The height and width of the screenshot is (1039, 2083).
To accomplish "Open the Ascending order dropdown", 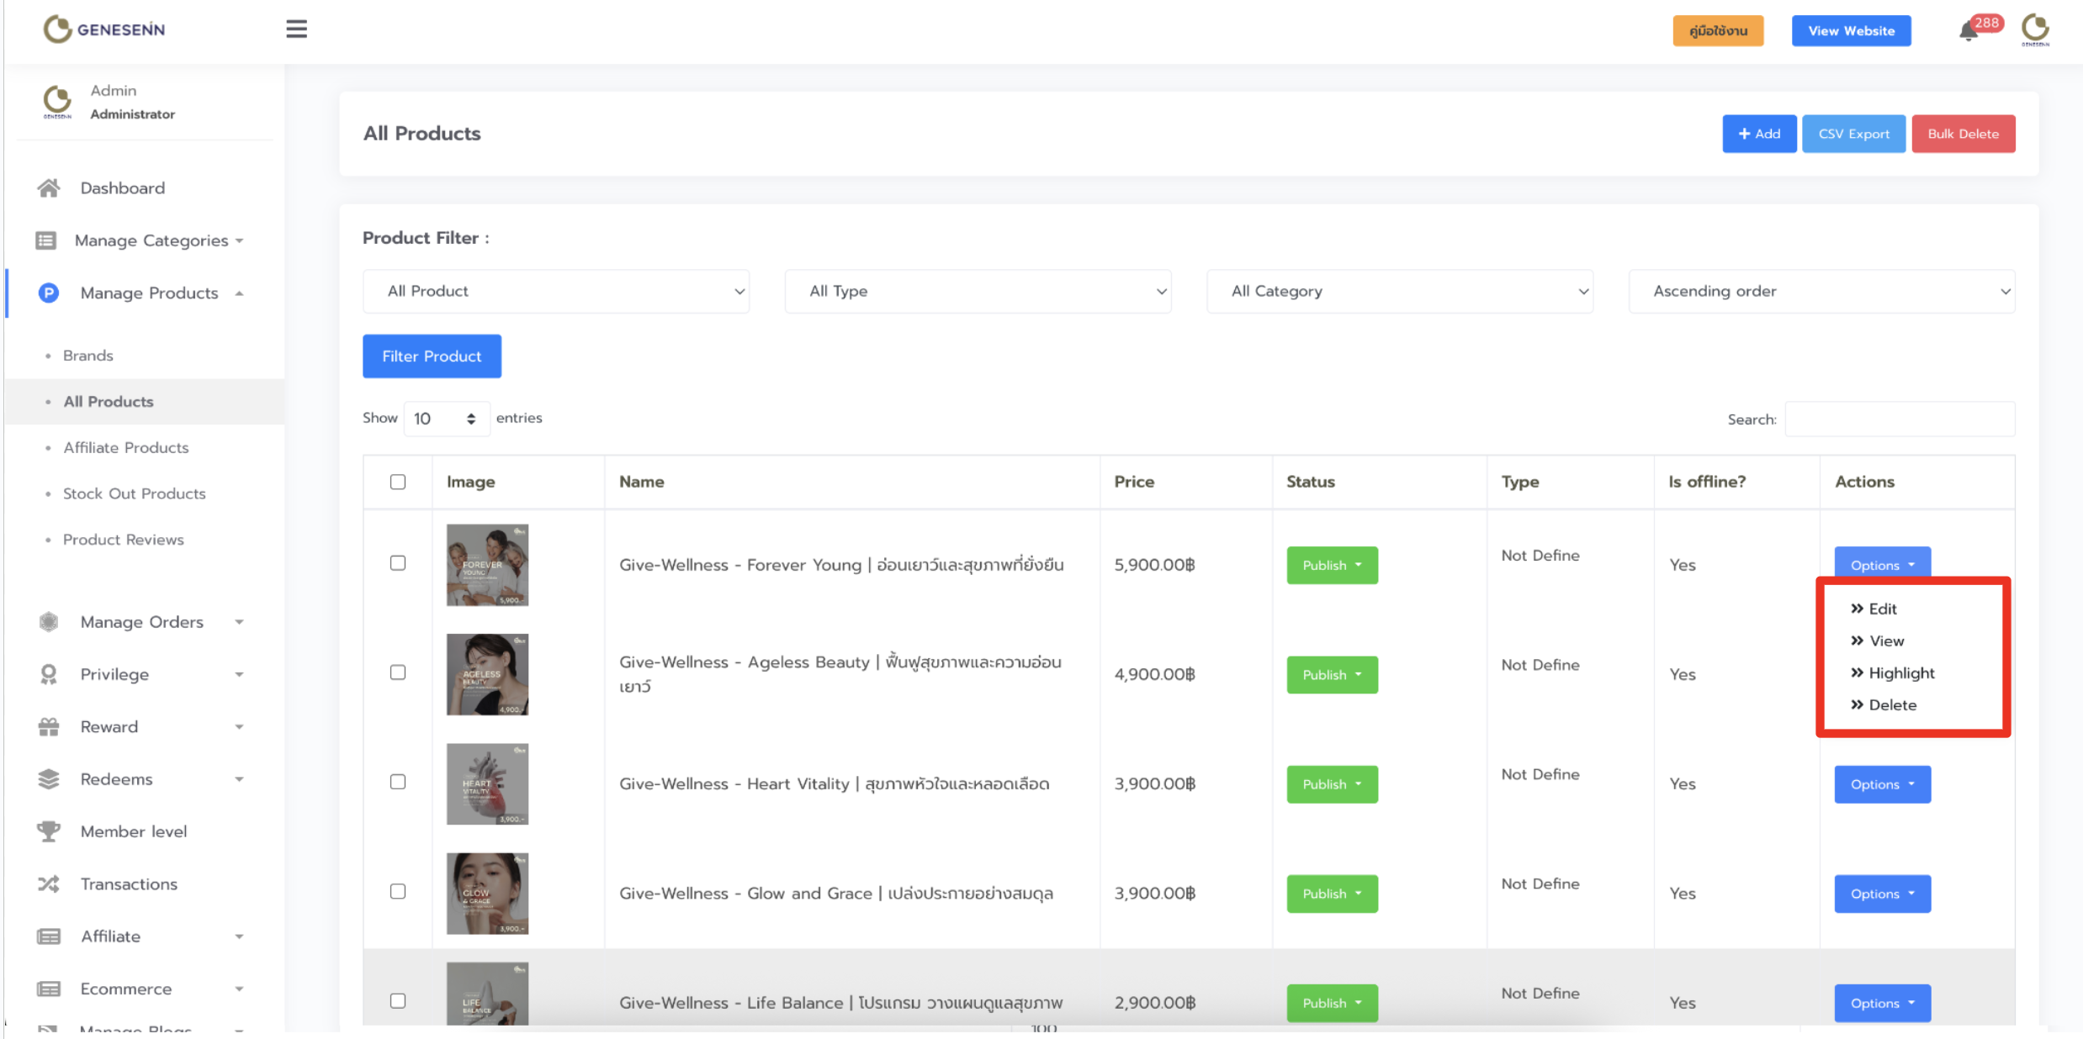I will pos(1821,291).
